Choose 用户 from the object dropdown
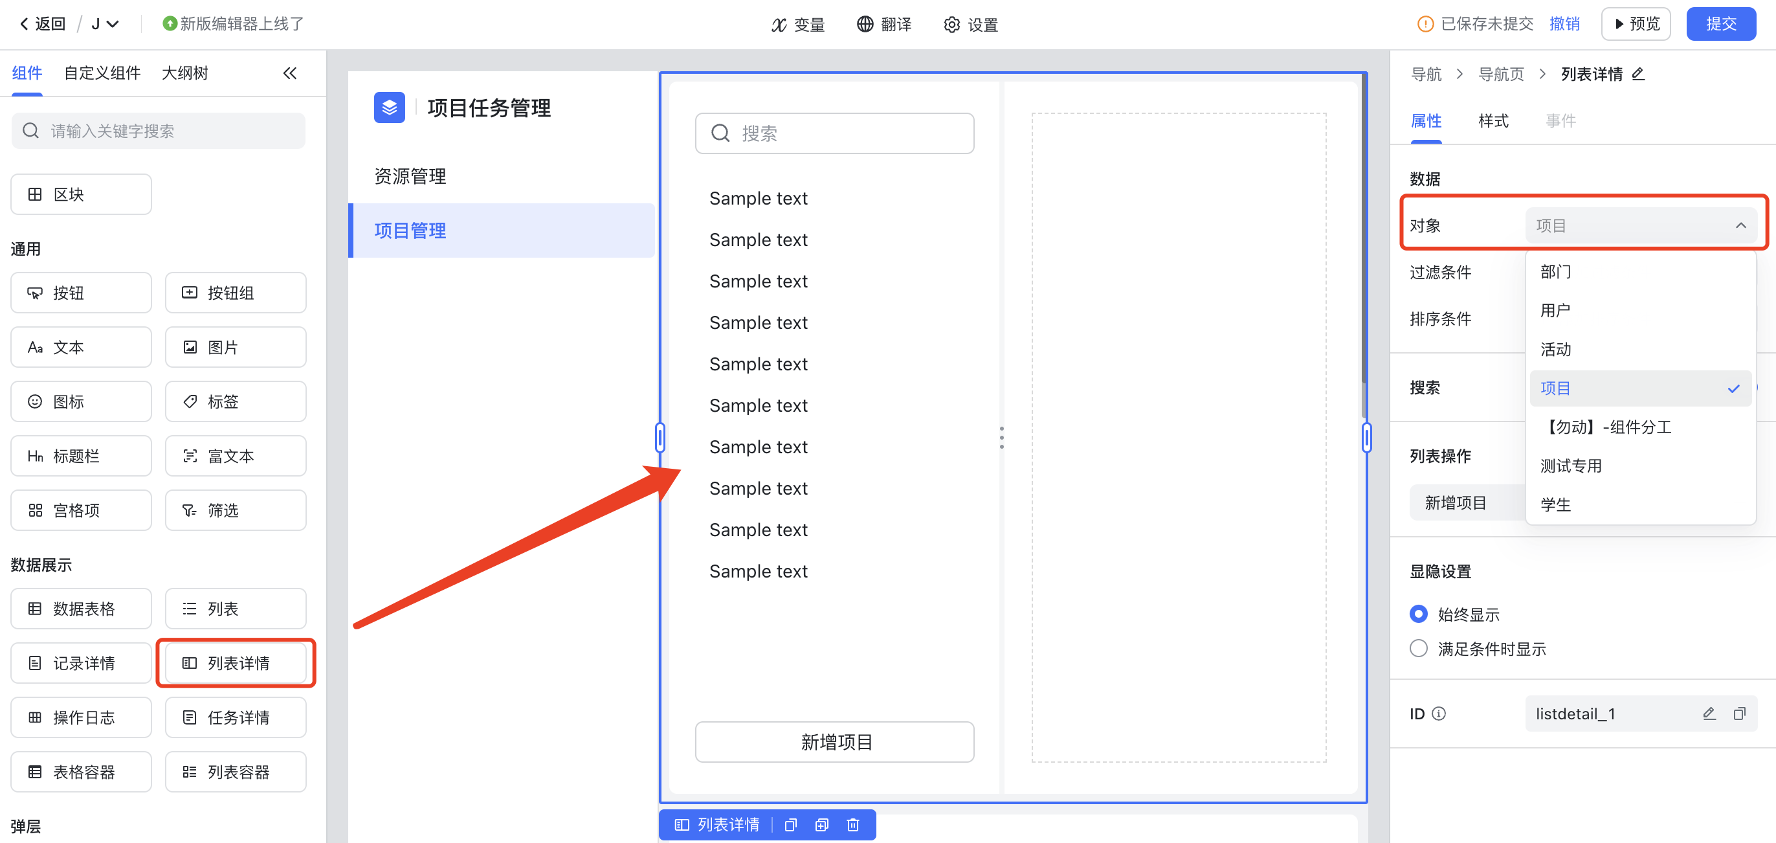 click(1640, 310)
